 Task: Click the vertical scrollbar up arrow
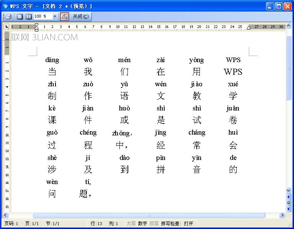coord(289,25)
